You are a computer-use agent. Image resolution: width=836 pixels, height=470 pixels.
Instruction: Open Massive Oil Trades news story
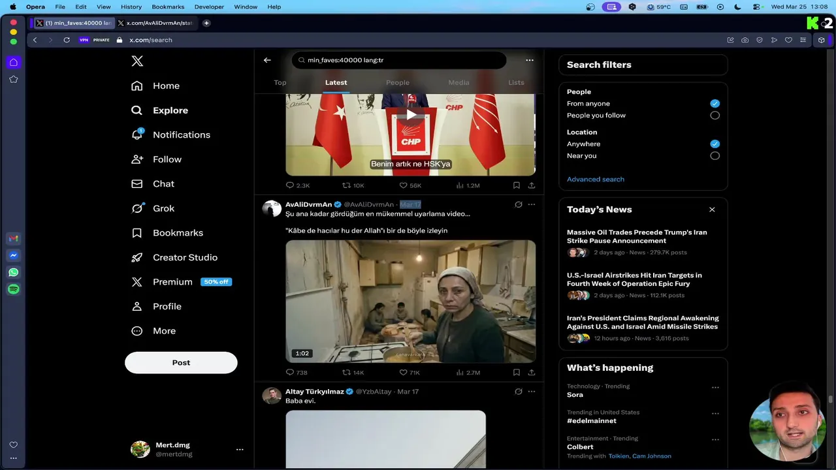[x=637, y=236]
